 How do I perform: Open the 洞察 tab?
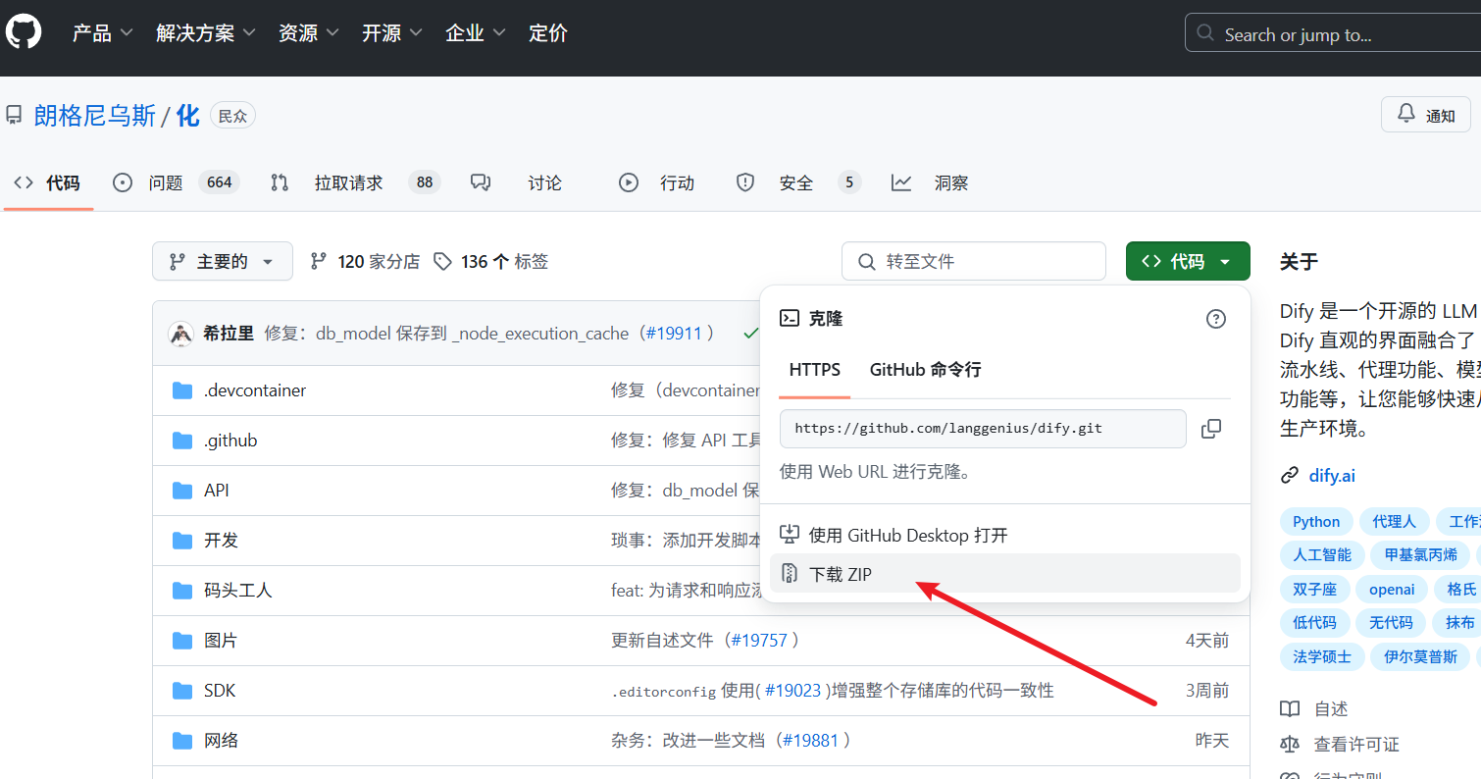click(x=930, y=182)
